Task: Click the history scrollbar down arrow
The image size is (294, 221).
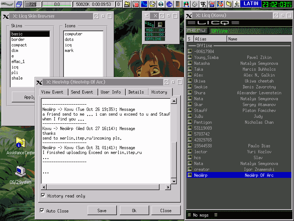Action: [x=174, y=181]
